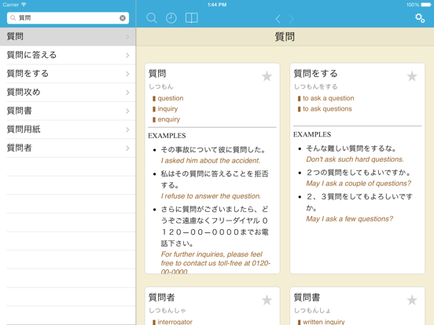This screenshot has height=325, width=434.
Task: Select 質問に答える in the results list
Action: [68, 55]
